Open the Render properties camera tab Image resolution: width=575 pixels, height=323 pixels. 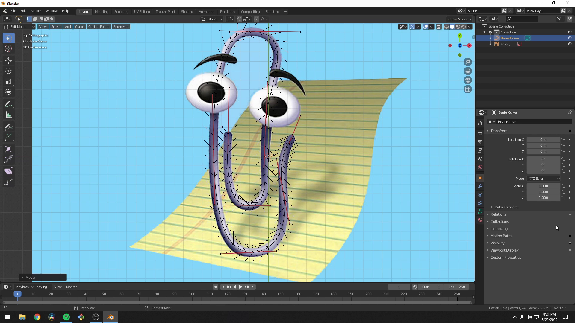click(x=480, y=133)
